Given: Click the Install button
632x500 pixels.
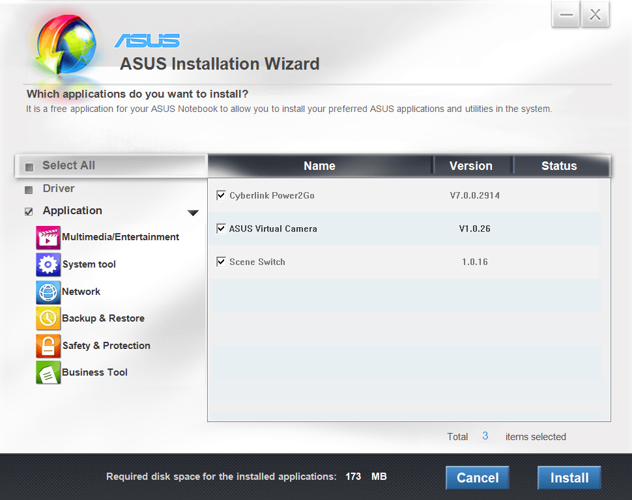Looking at the screenshot, I should 569,478.
